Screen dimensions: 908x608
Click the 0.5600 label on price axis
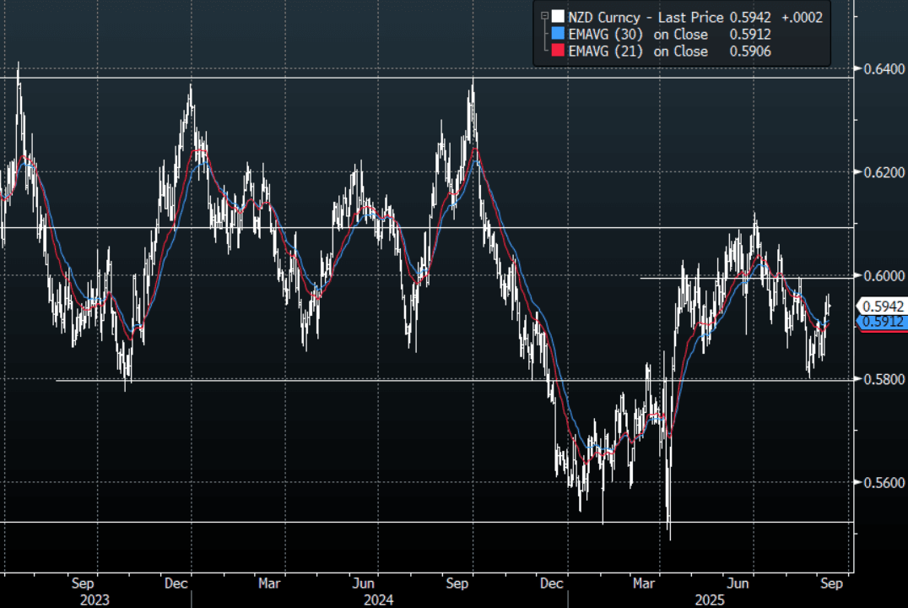(879, 483)
